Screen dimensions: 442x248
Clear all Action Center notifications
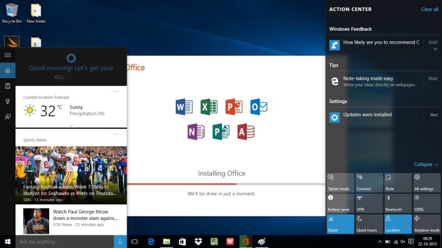(x=430, y=9)
